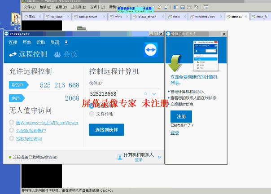Open the 反馈 menu in TeamViewer
Image resolution: width=271 pixels, height=194 pixels.
point(55,42)
